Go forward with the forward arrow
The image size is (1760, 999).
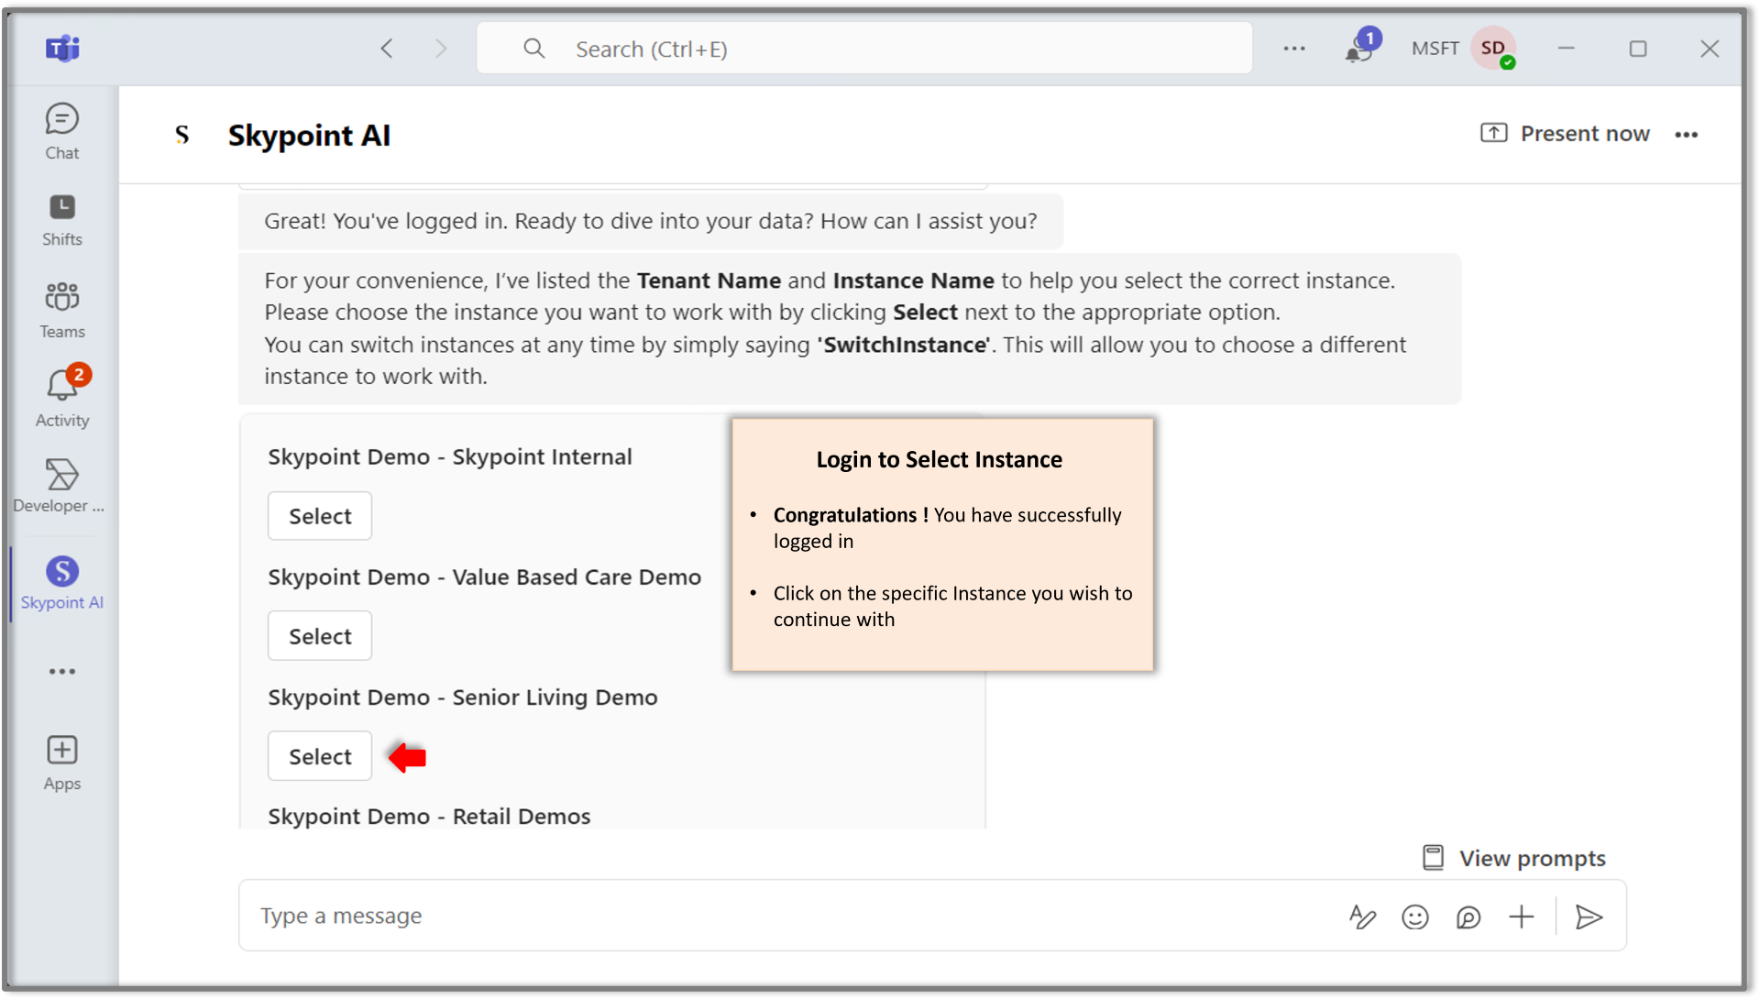(x=441, y=49)
